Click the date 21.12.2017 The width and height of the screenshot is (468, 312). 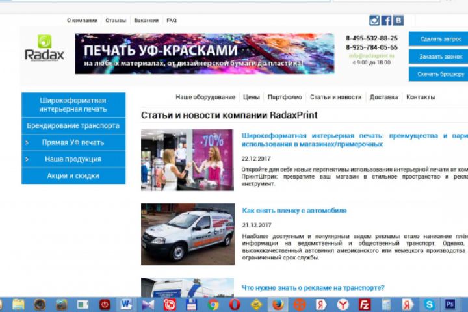point(257,225)
